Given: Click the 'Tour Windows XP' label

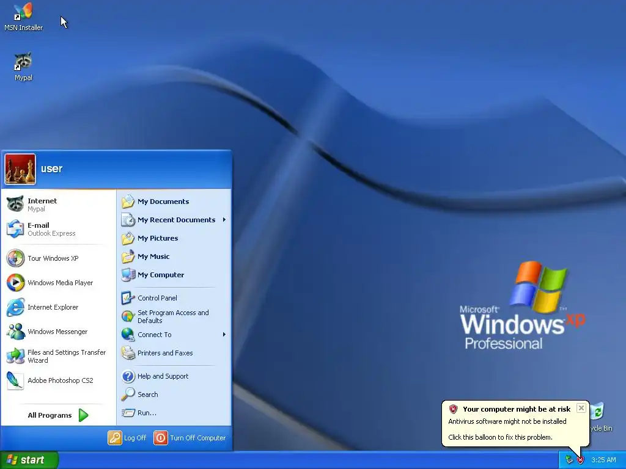Looking at the screenshot, I should (53, 258).
